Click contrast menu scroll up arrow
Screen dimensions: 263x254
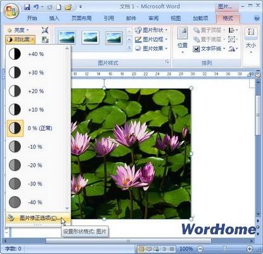point(67,48)
